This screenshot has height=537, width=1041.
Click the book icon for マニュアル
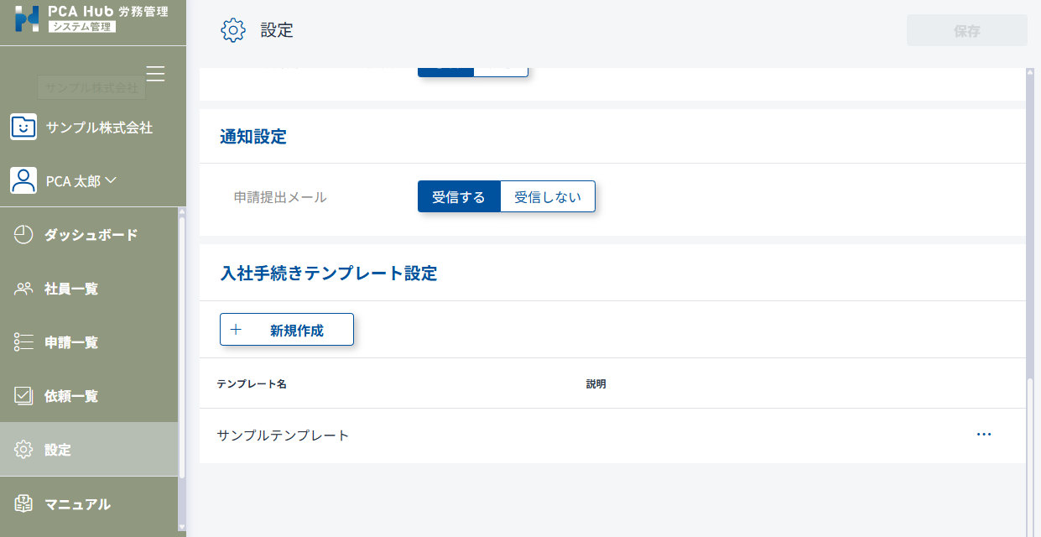[23, 503]
